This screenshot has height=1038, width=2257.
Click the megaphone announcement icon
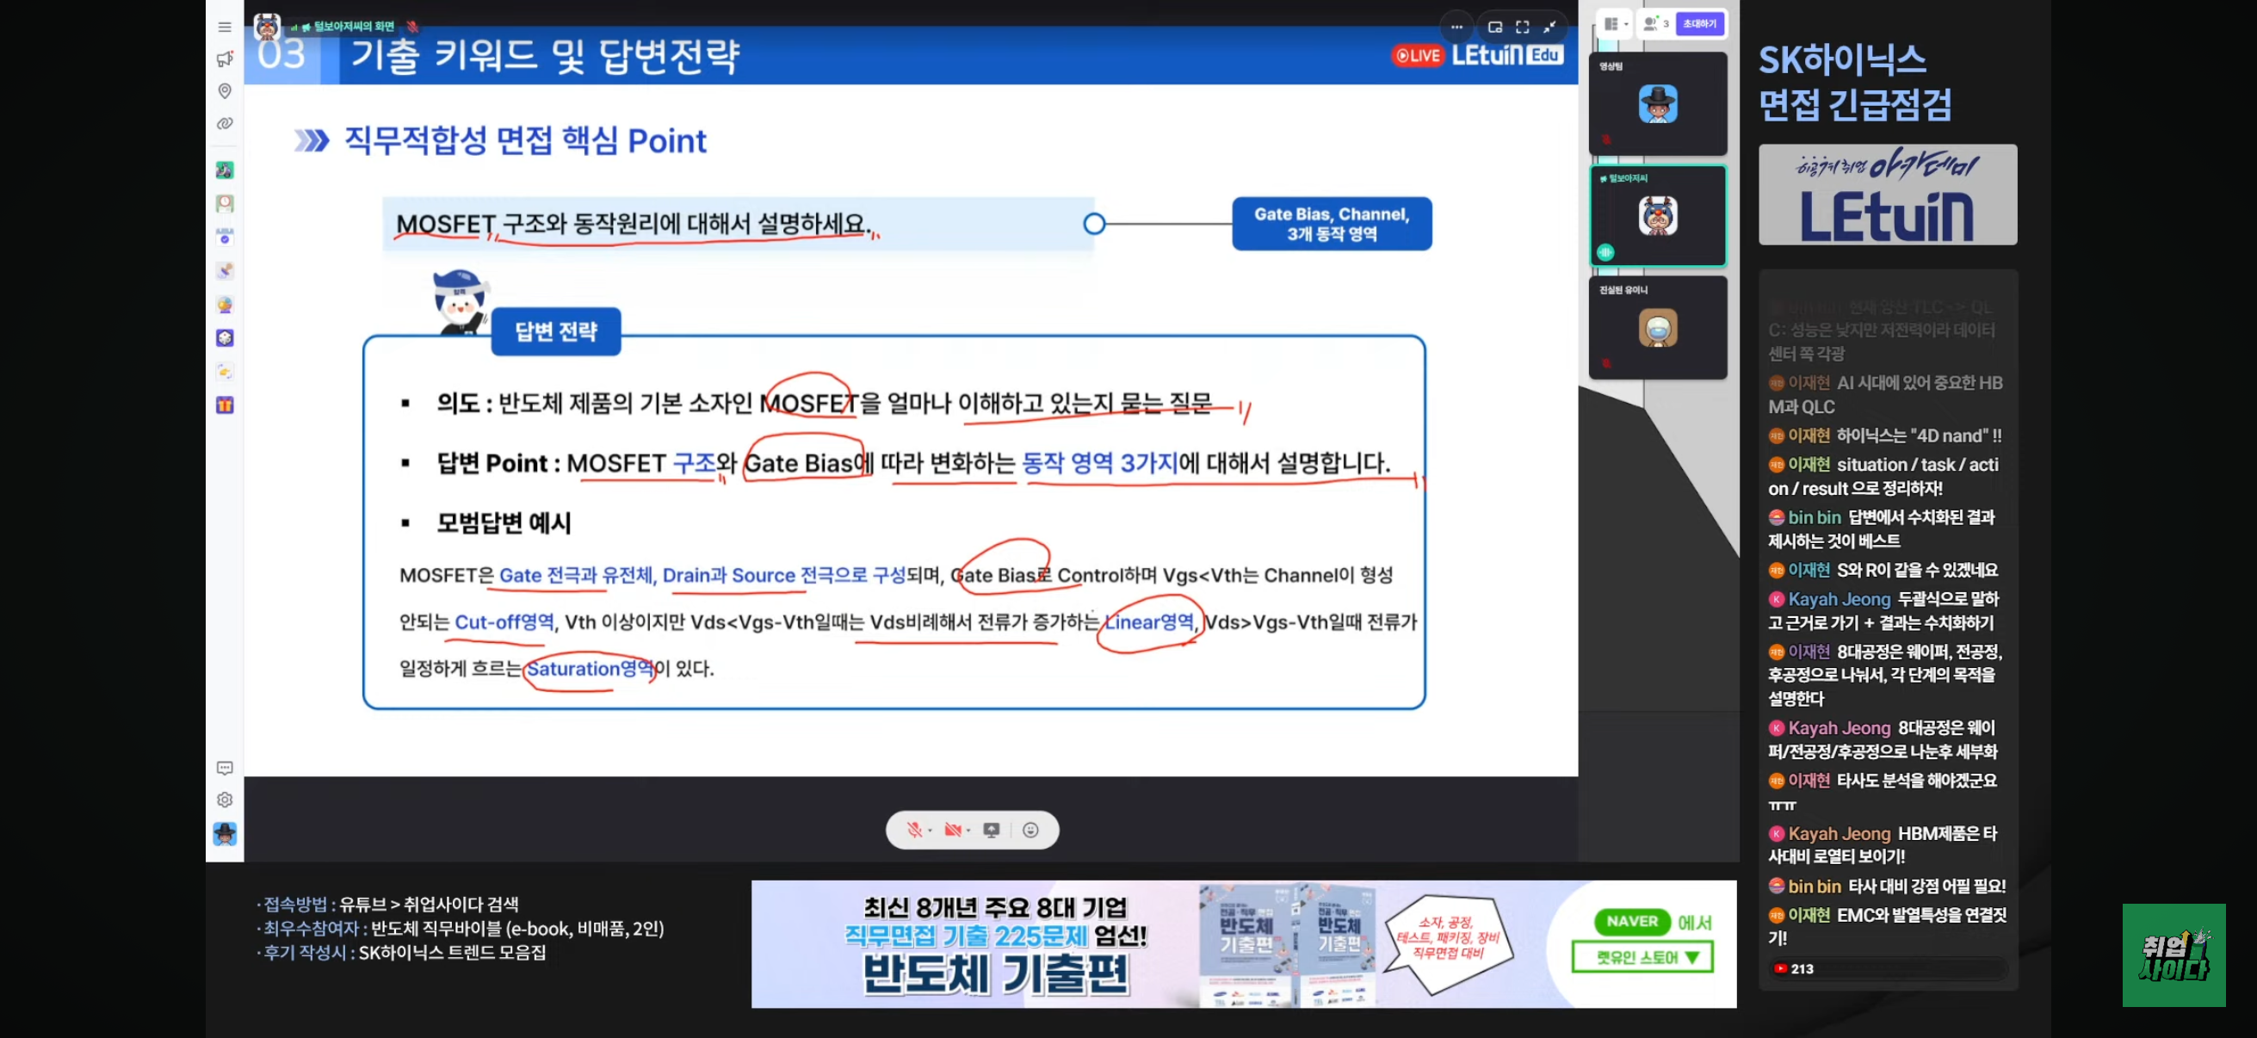point(226,59)
